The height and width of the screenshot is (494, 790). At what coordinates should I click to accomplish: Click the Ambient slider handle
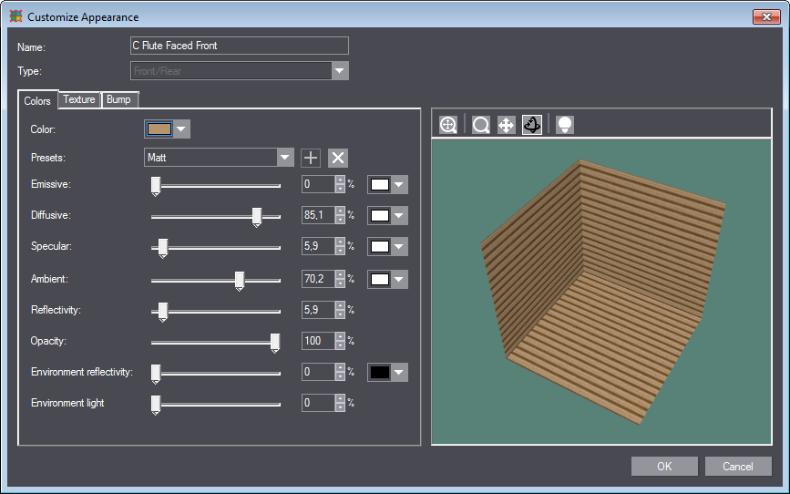point(240,280)
